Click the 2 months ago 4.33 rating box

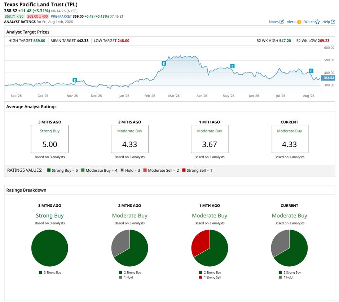[129, 139]
